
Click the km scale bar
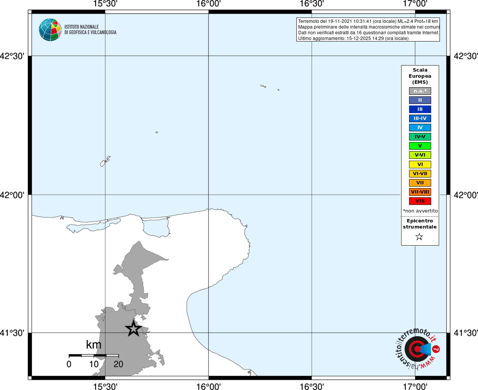click(94, 355)
